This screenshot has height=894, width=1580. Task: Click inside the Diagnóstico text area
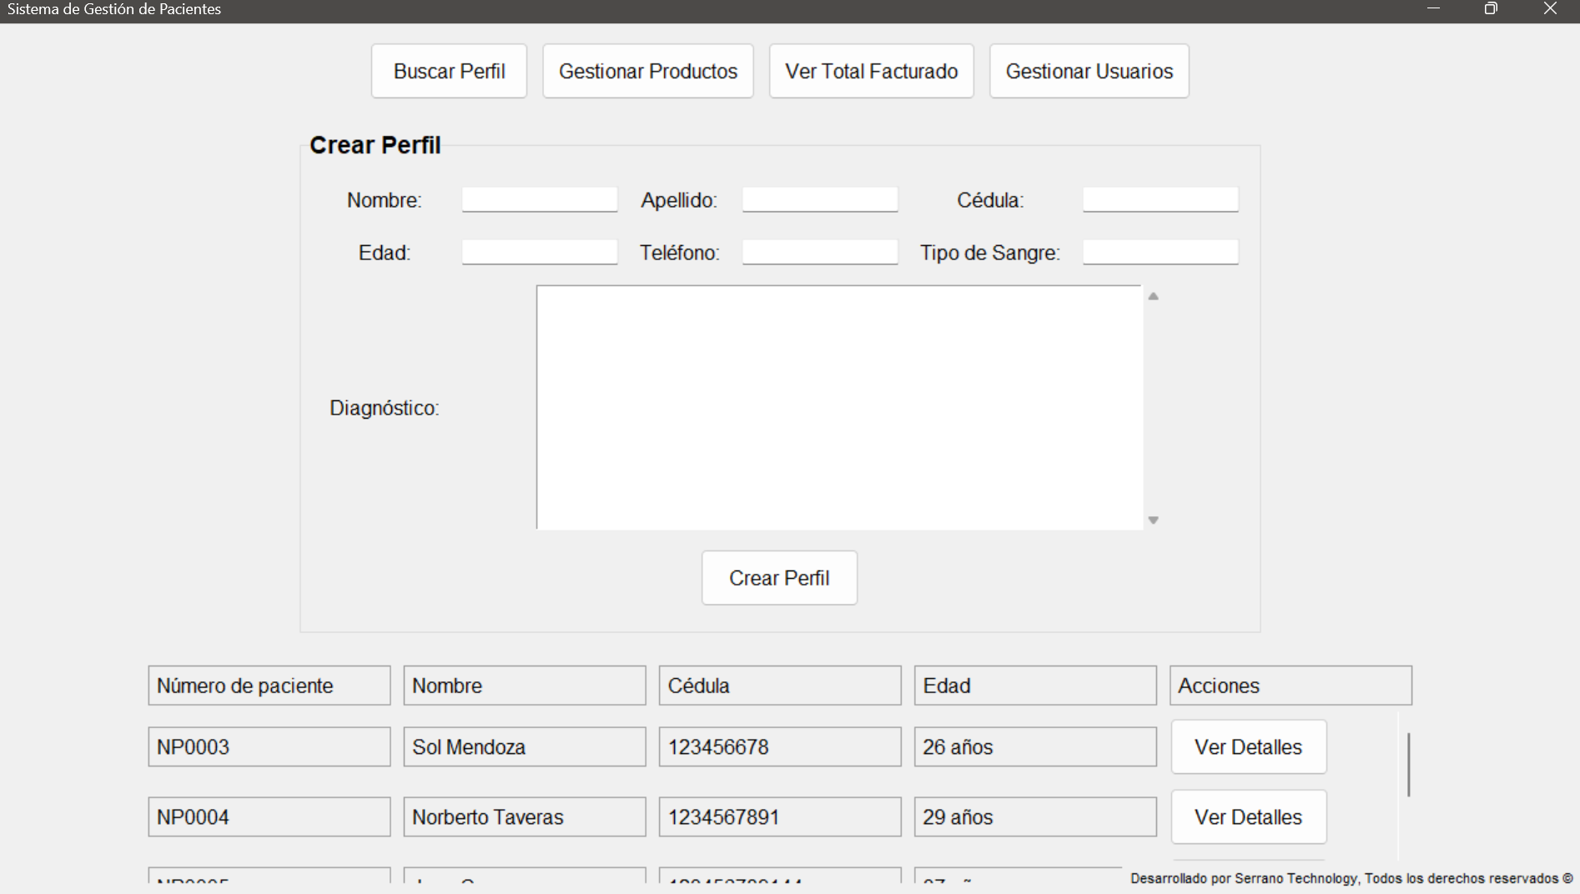coord(839,407)
